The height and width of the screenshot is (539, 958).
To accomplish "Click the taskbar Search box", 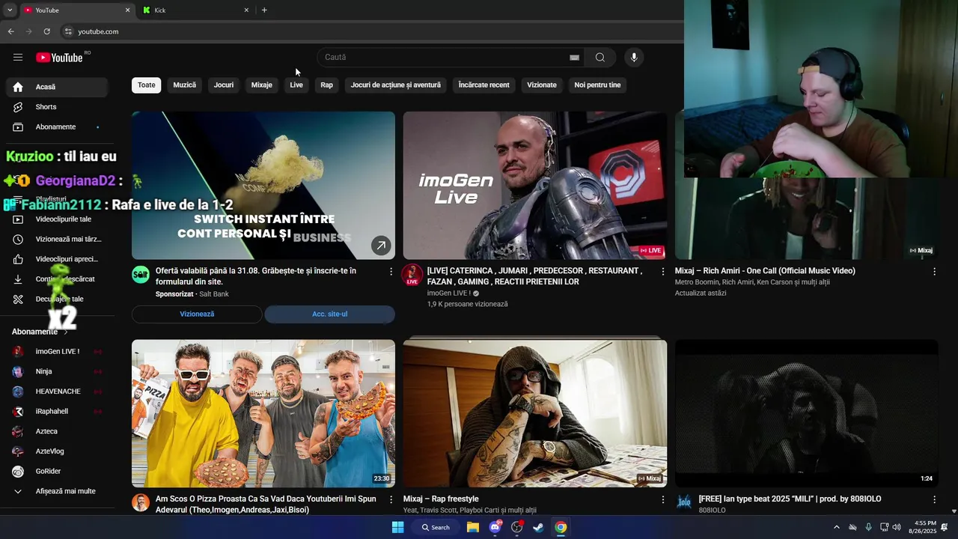I will click(436, 527).
